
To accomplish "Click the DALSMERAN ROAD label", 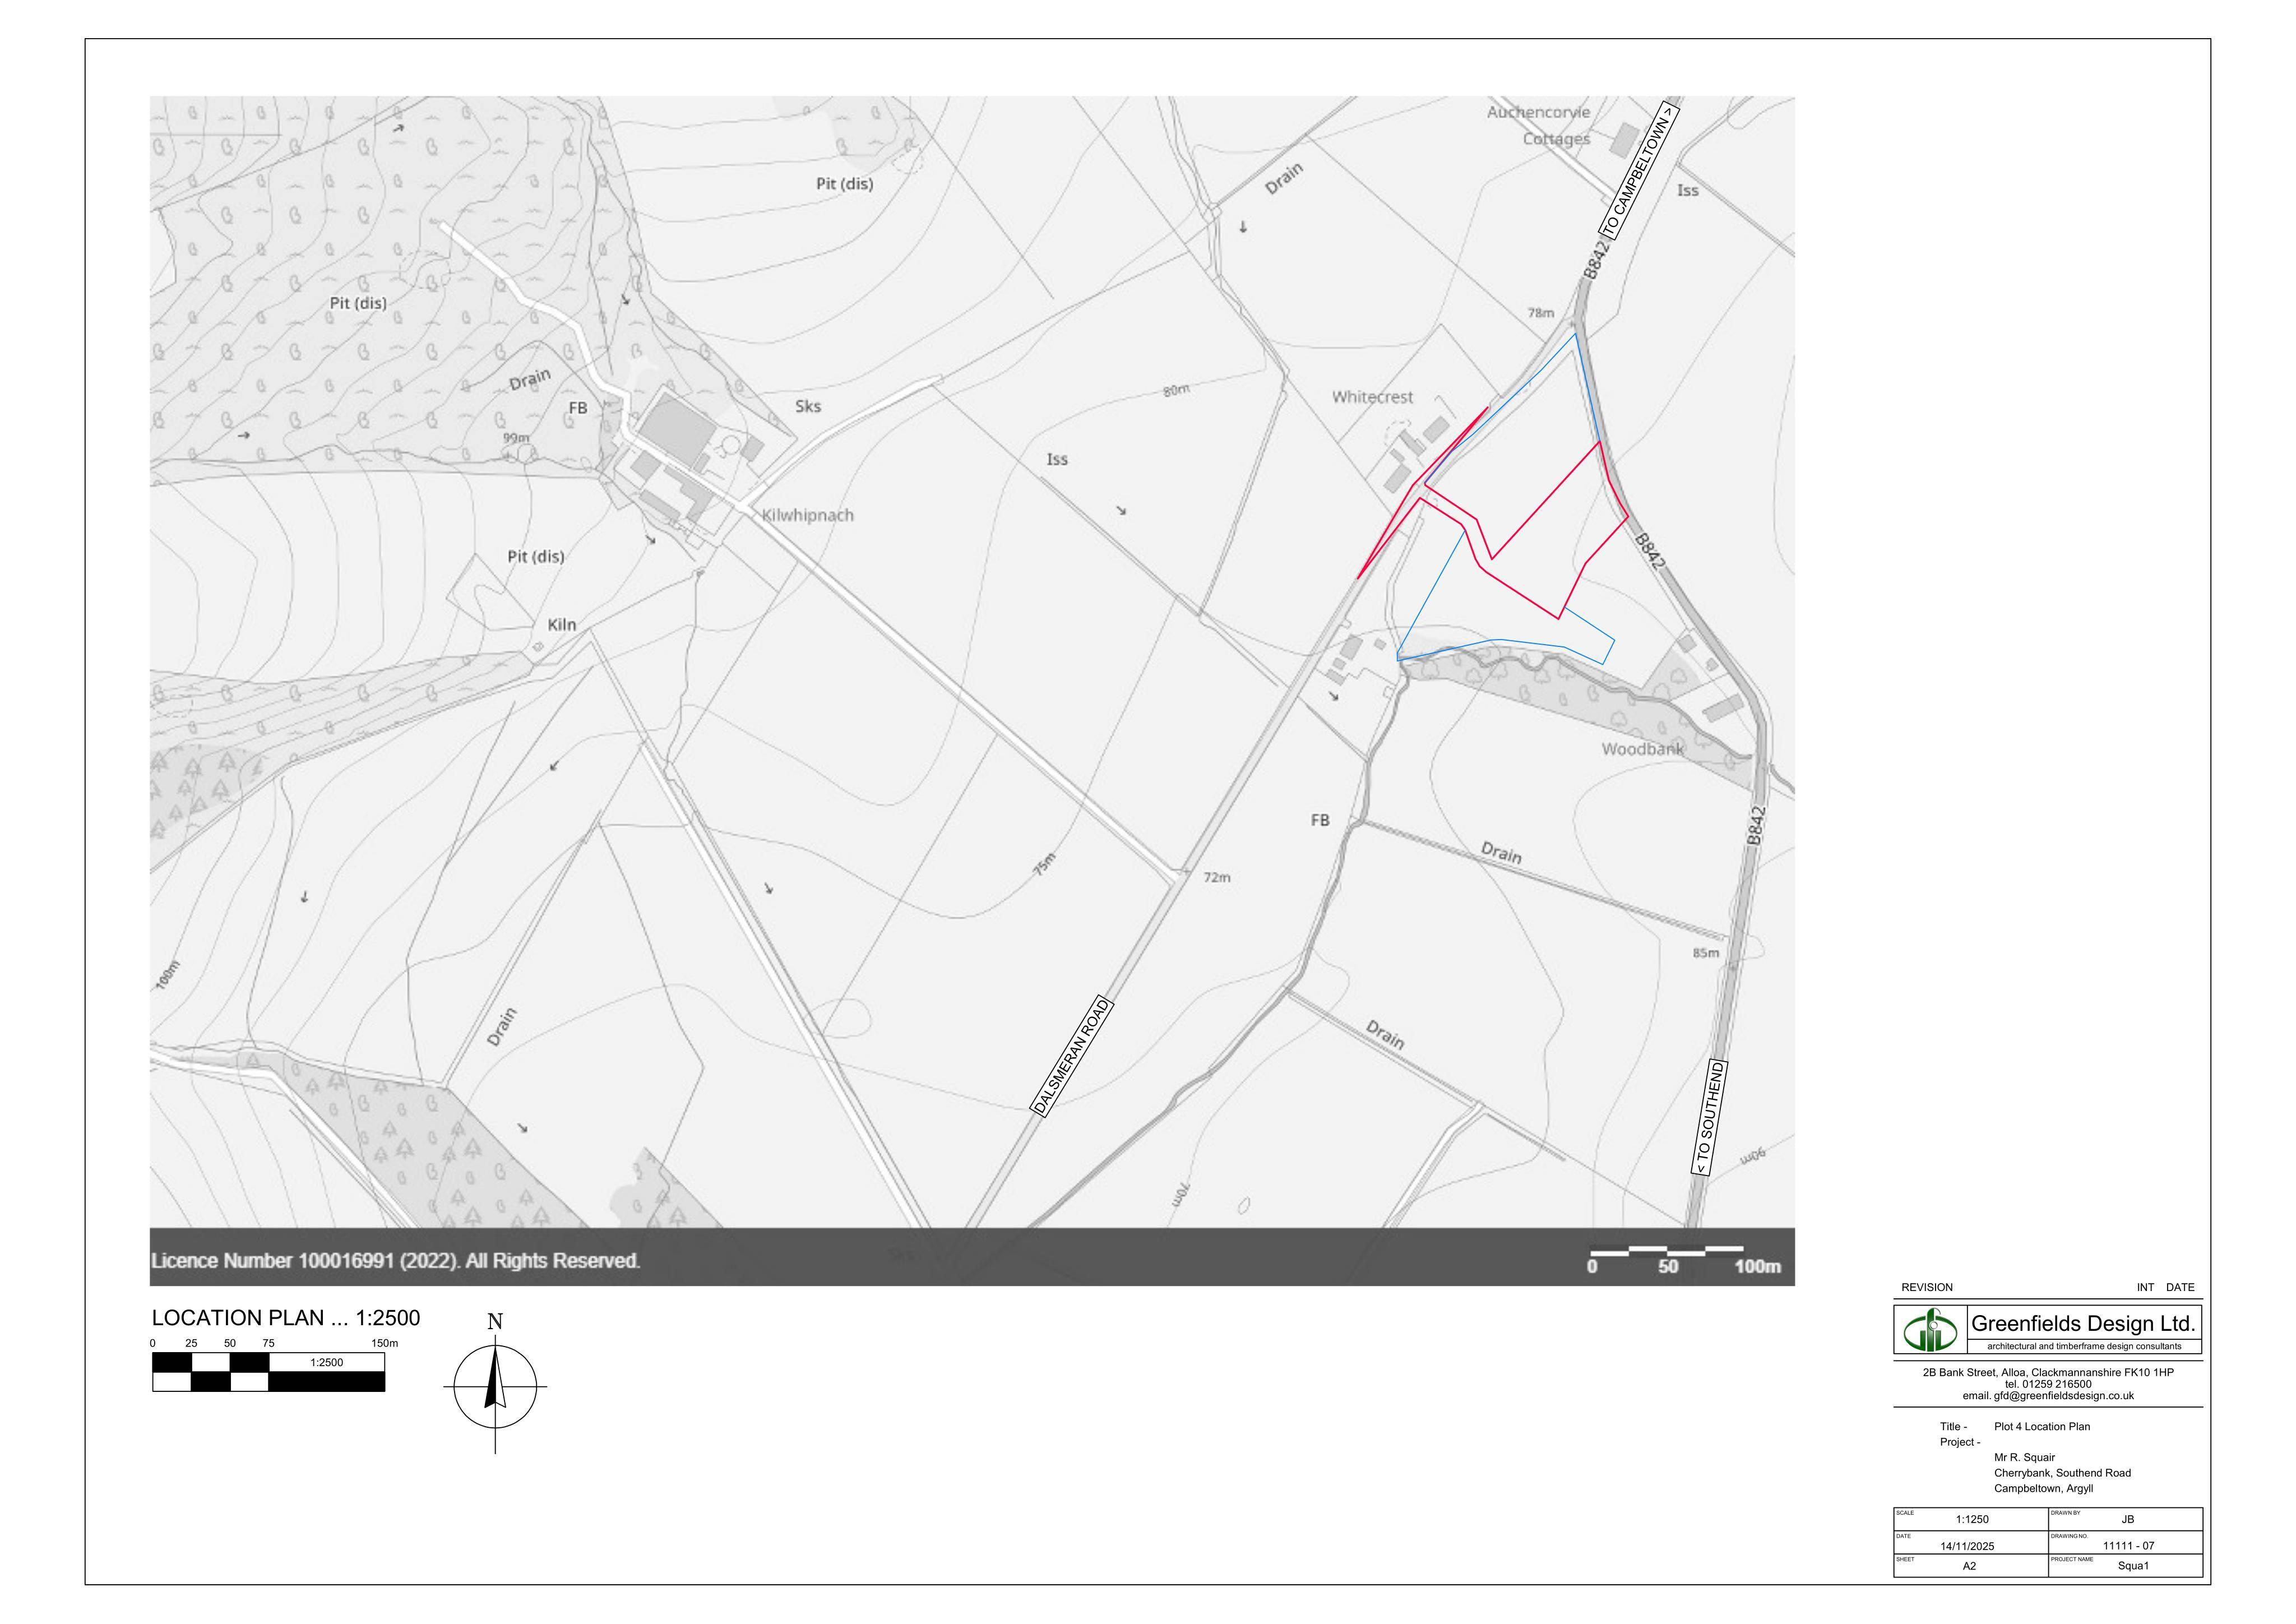I will (x=1071, y=1056).
